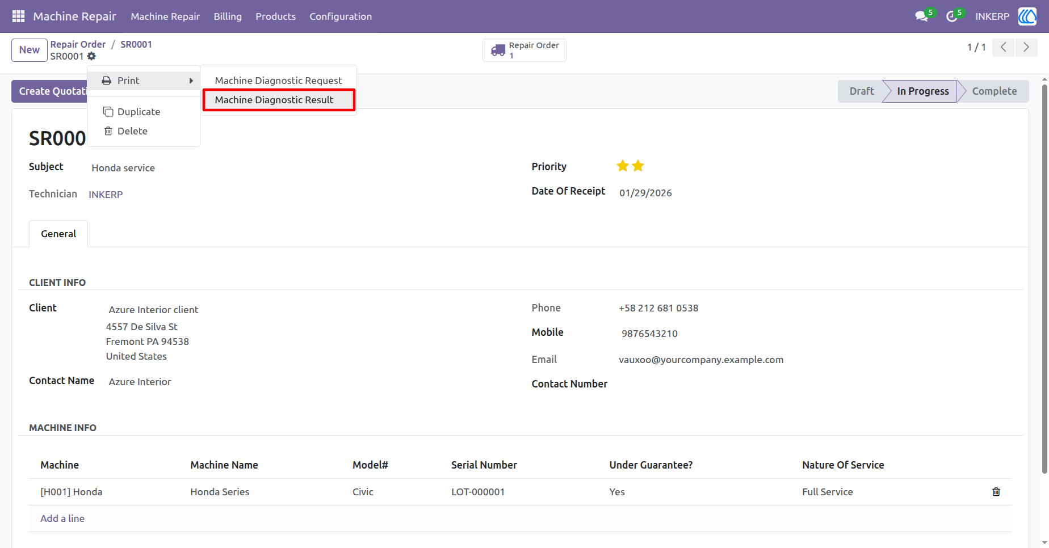This screenshot has width=1049, height=548.
Task: Open the chat messages icon
Action: point(922,16)
